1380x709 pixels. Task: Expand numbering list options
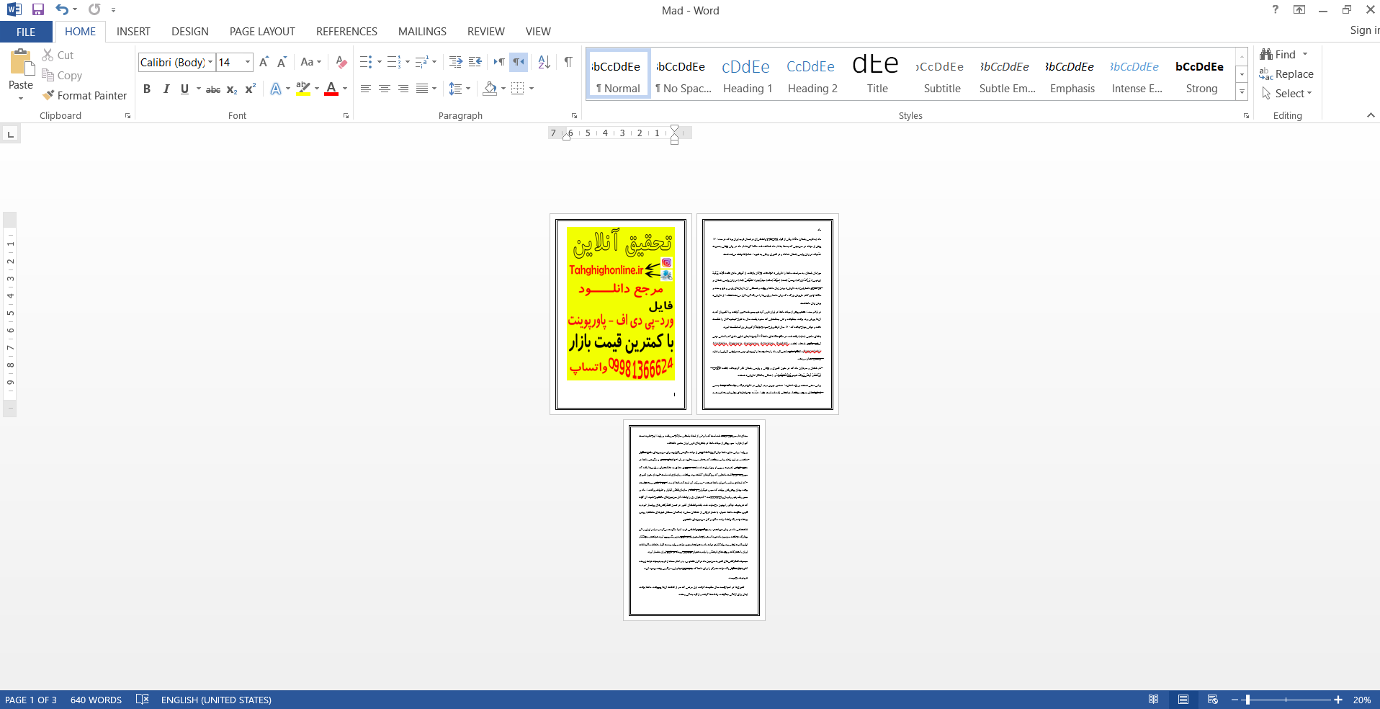408,62
